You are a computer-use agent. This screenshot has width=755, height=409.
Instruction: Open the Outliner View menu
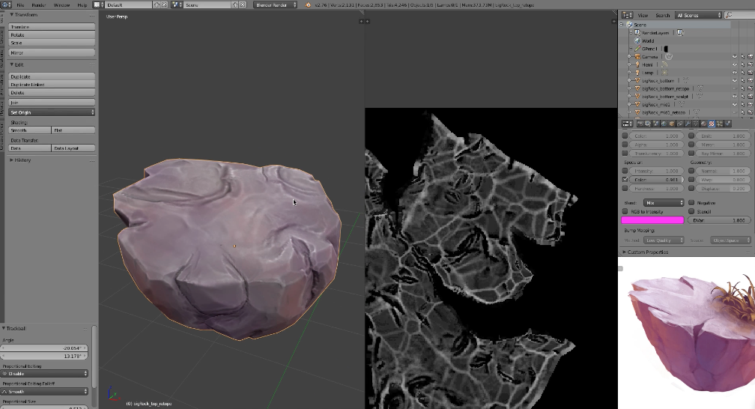(643, 16)
